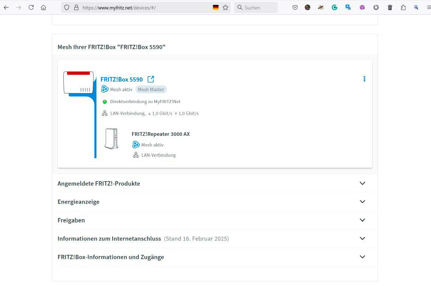This screenshot has width=431, height=286.
Task: Click the FRITZ!Repeater 3000 AX name
Action: [161, 134]
